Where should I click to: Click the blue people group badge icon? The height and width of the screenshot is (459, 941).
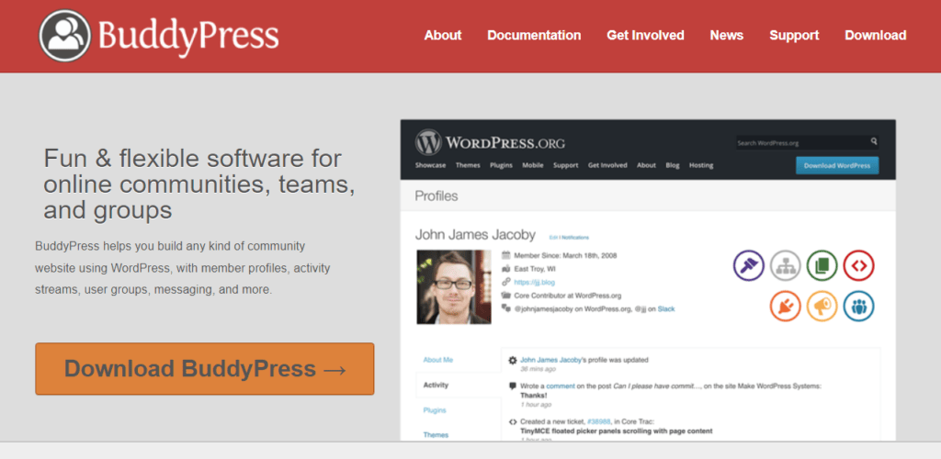(859, 306)
